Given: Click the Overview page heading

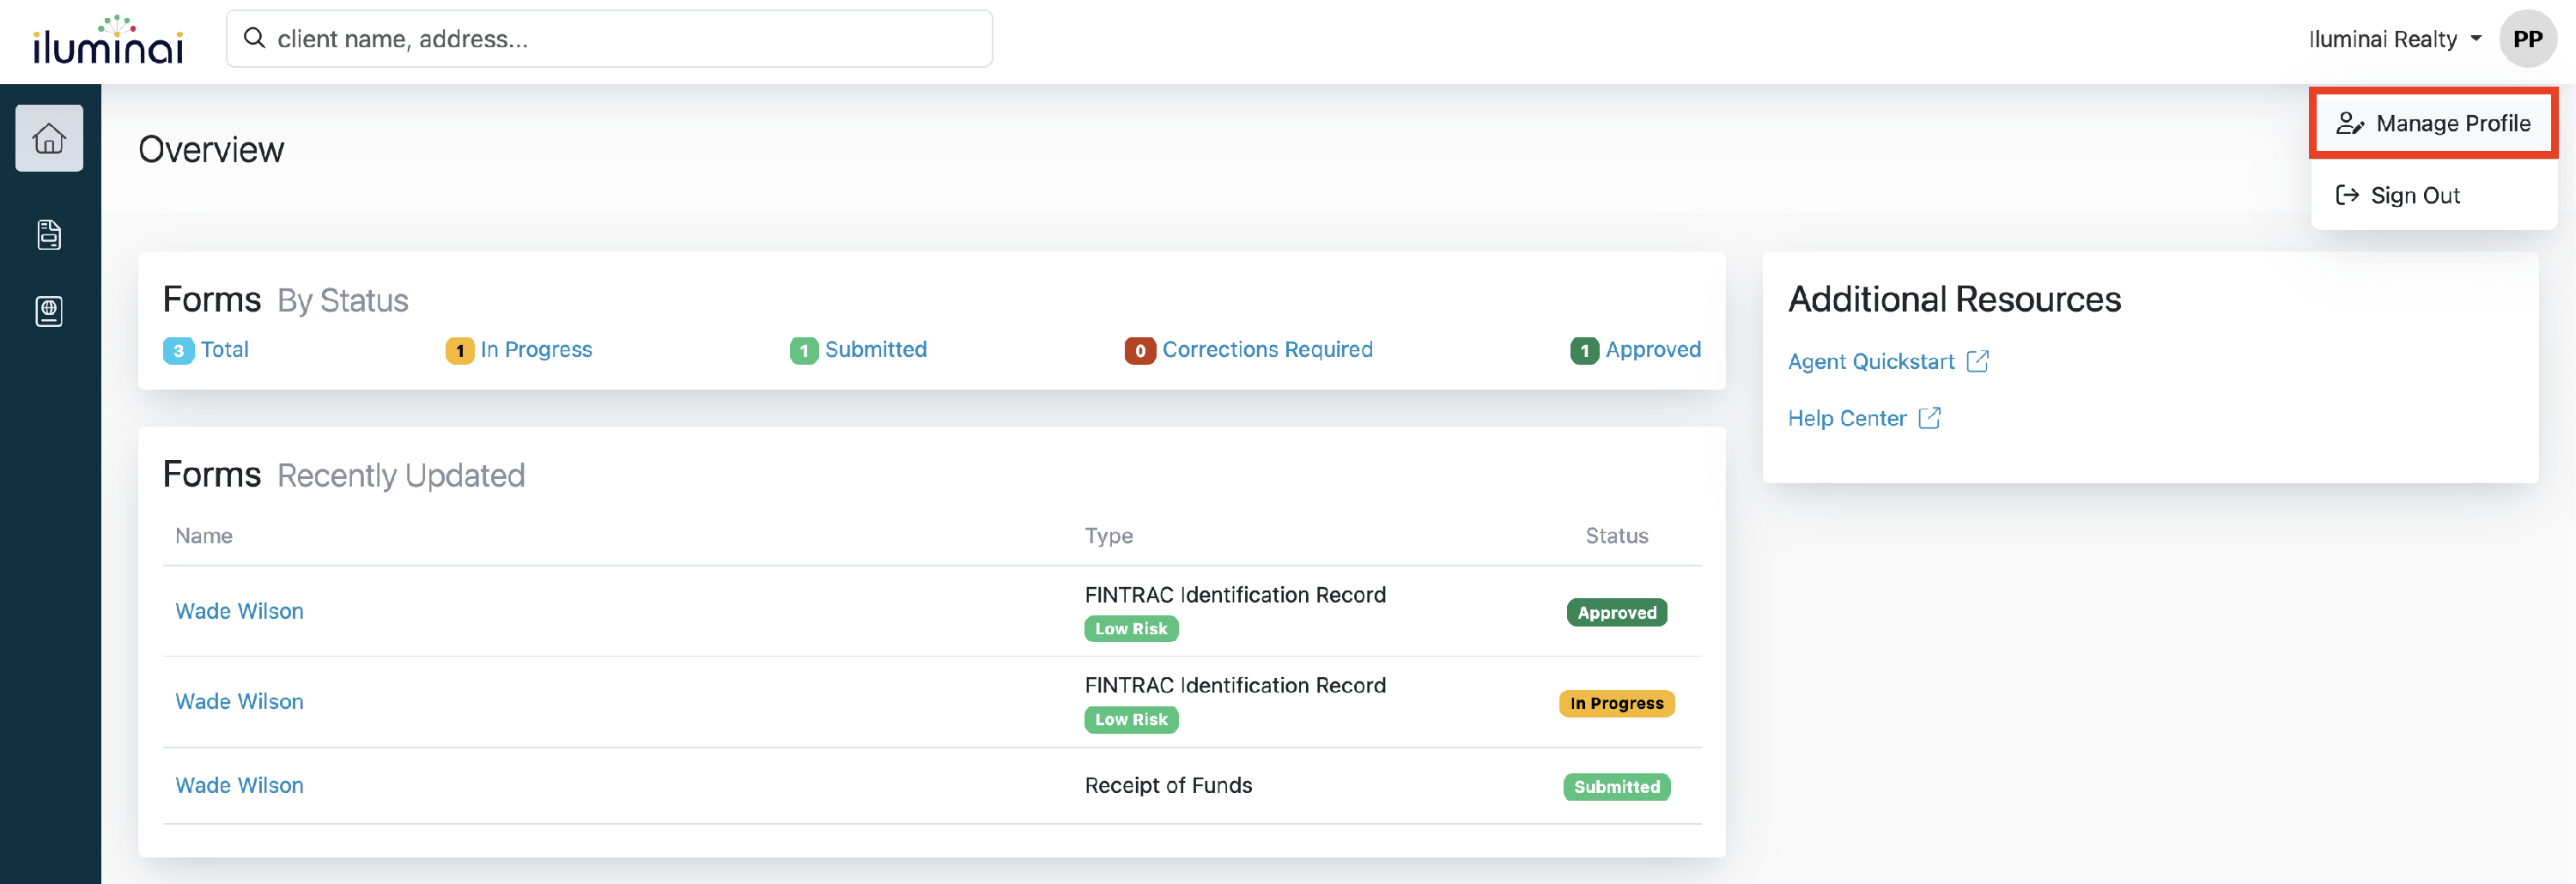Looking at the screenshot, I should [211, 150].
